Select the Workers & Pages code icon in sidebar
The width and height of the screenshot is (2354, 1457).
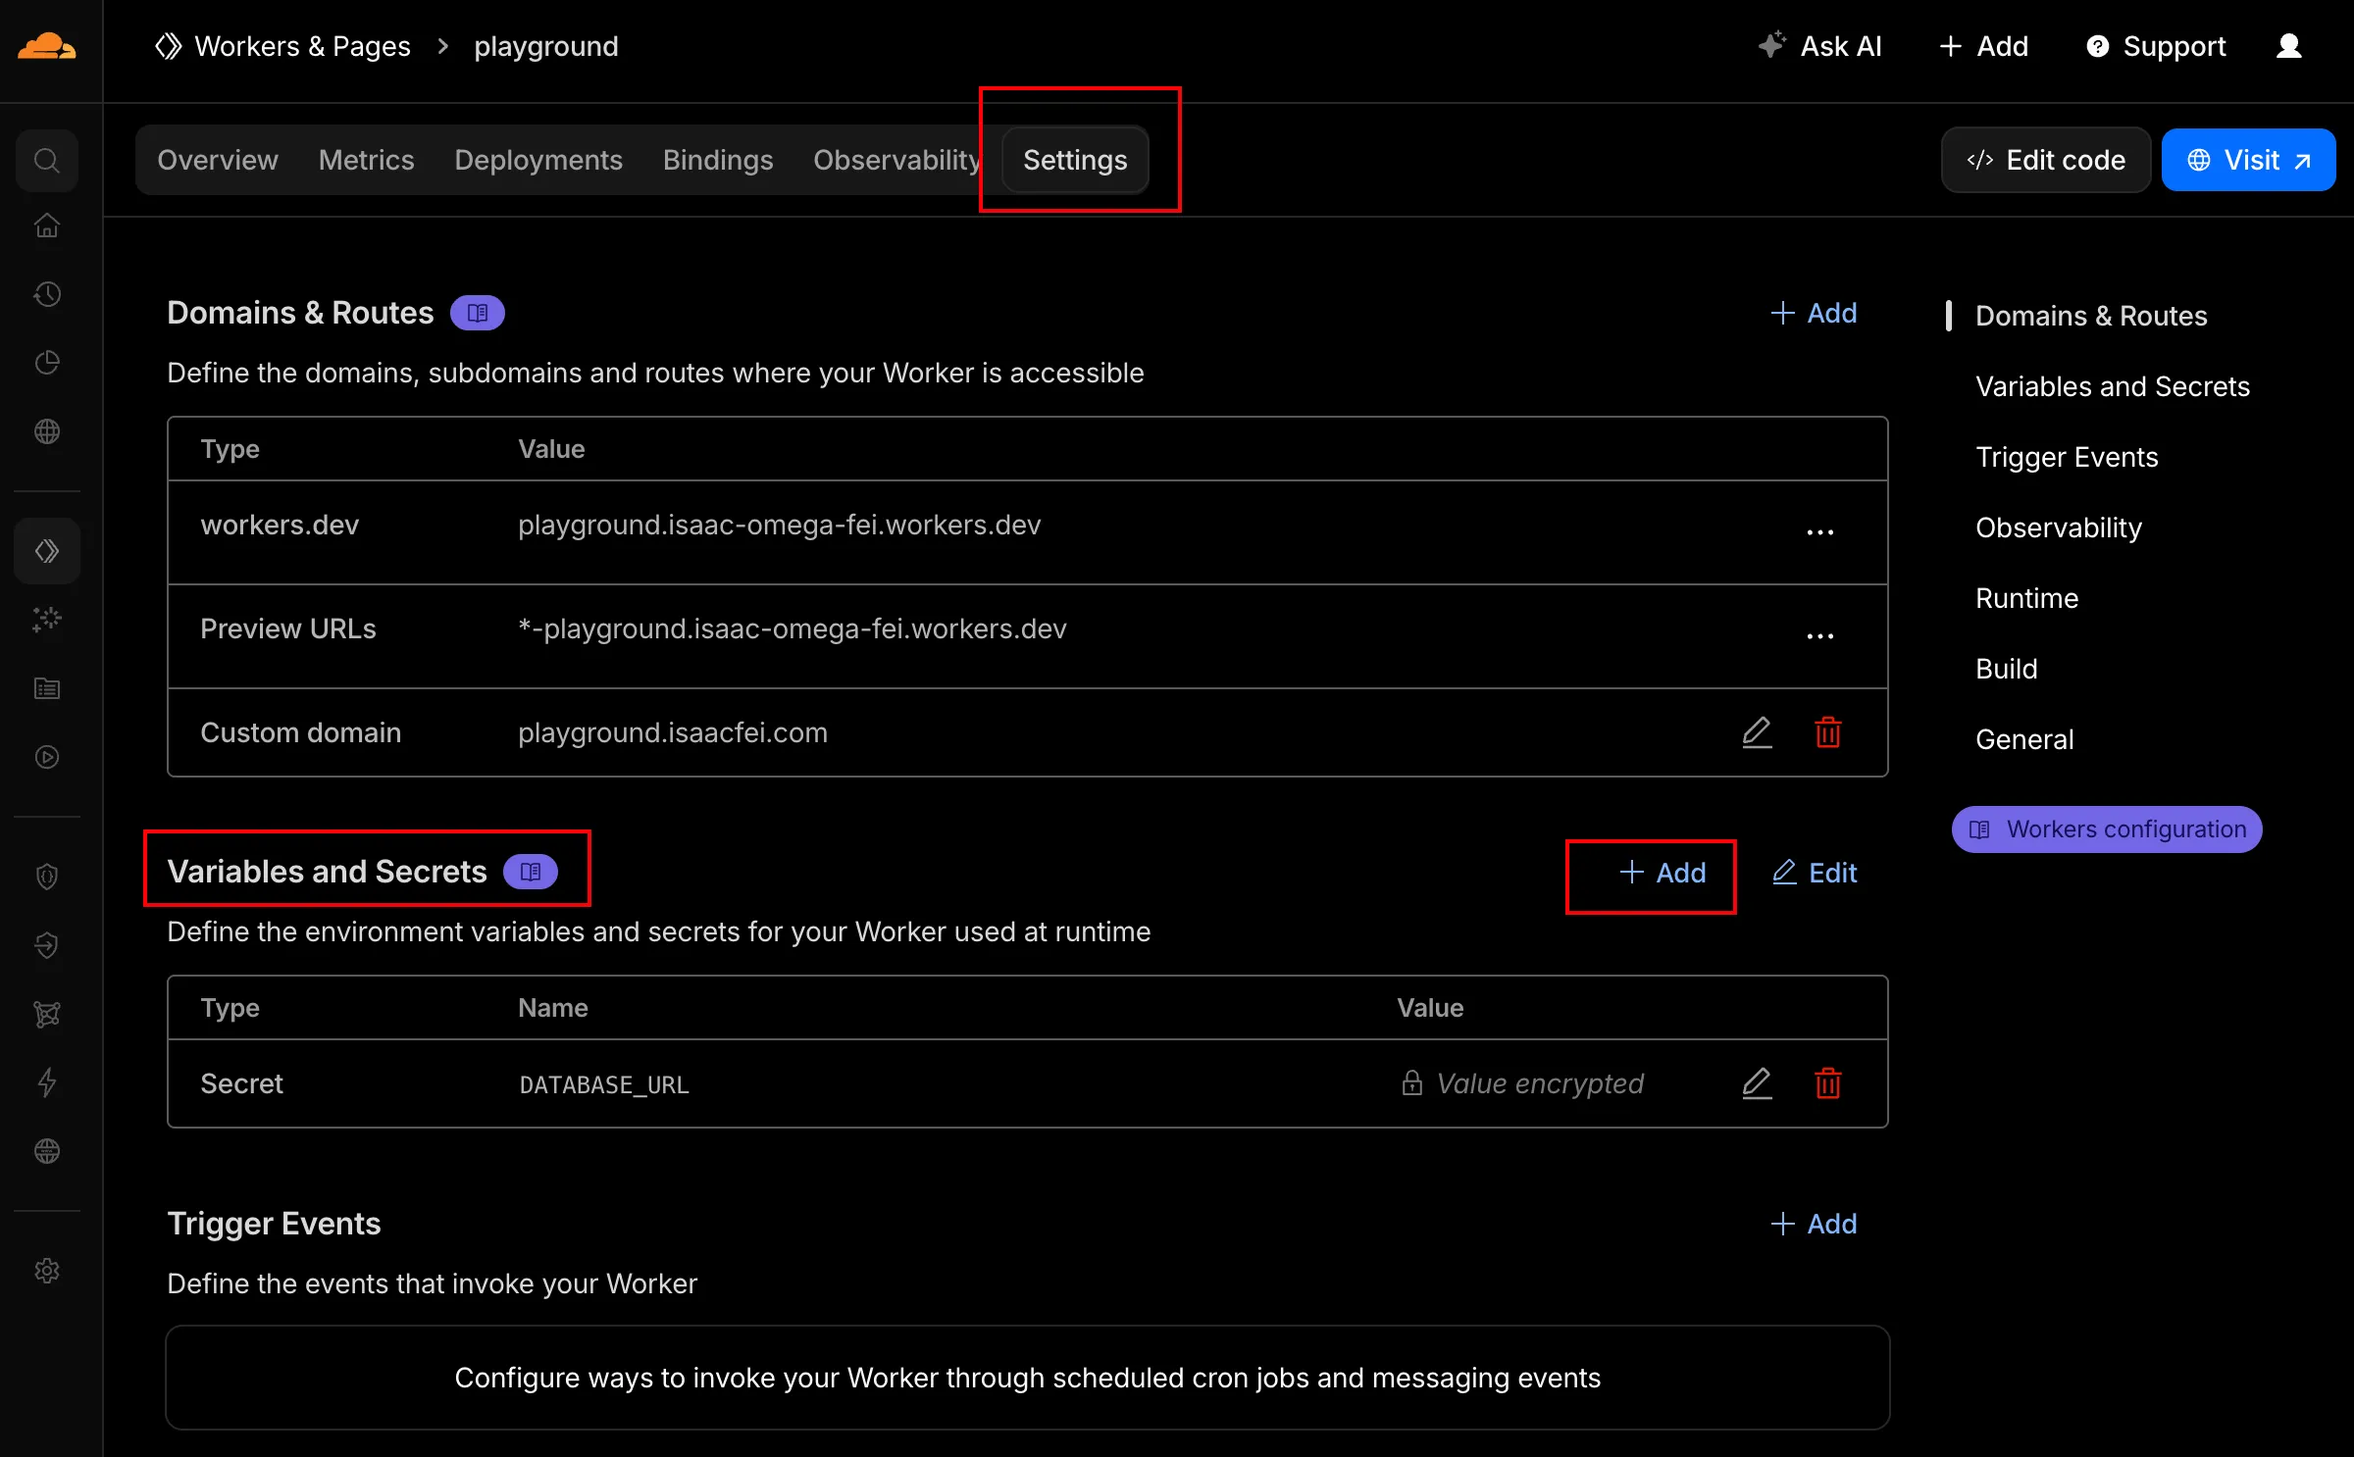pyautogui.click(x=47, y=550)
